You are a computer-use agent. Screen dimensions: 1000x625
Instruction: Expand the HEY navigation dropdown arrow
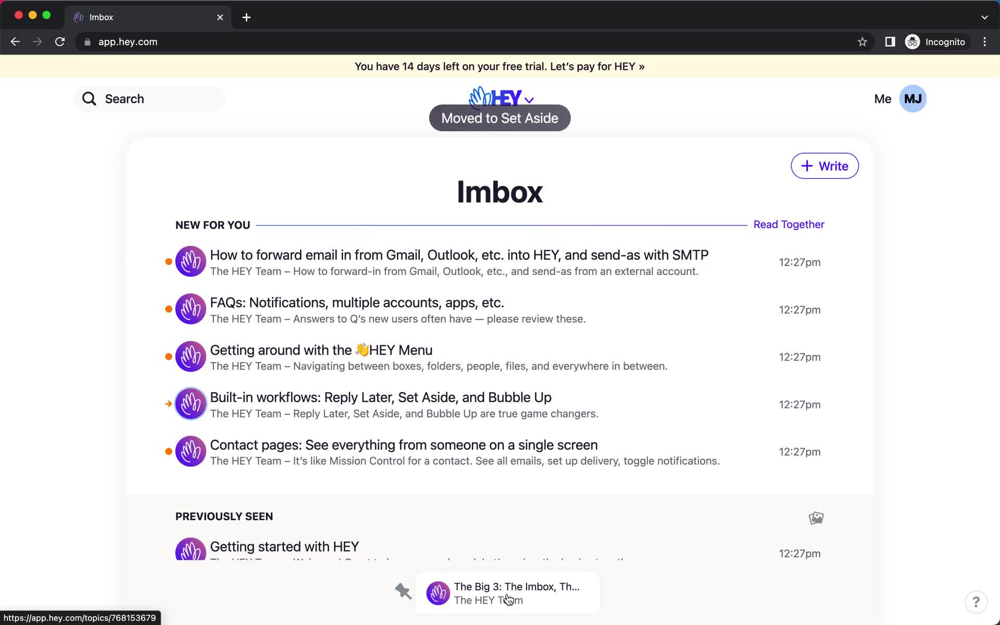point(530,98)
